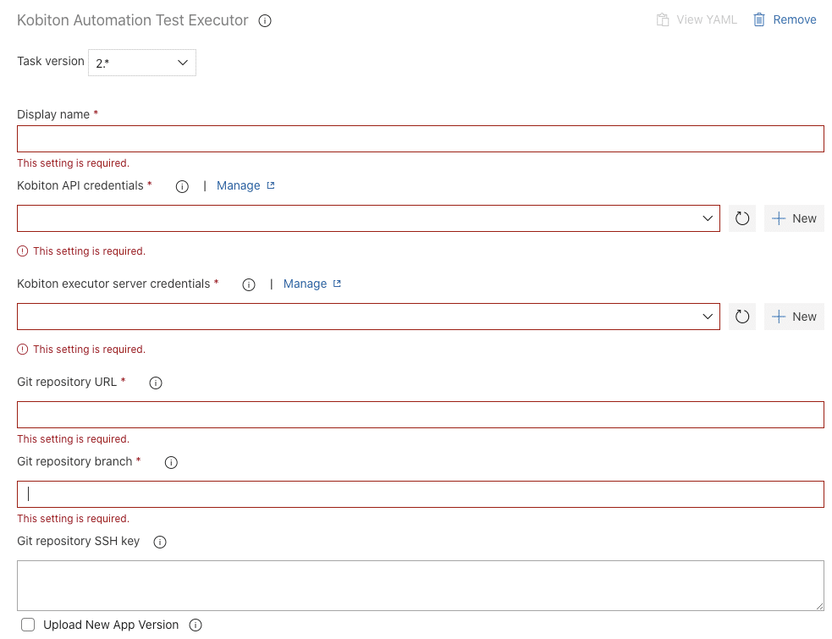Refresh the Kobiton executor server credentials list
The image size is (832, 639).
pos(742,317)
